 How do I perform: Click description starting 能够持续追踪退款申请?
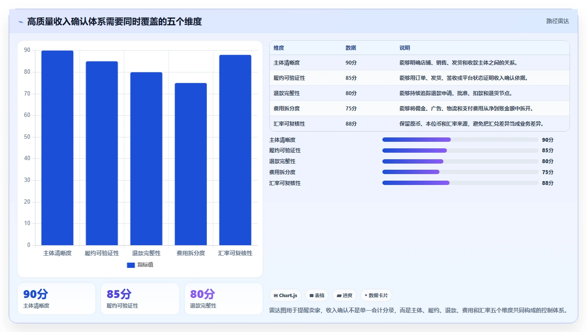(456, 93)
